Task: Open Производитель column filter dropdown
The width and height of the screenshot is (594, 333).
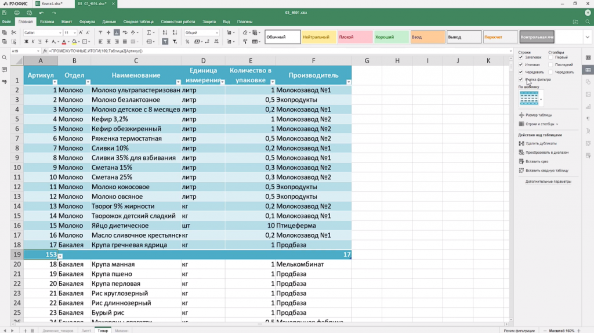Action: point(349,82)
